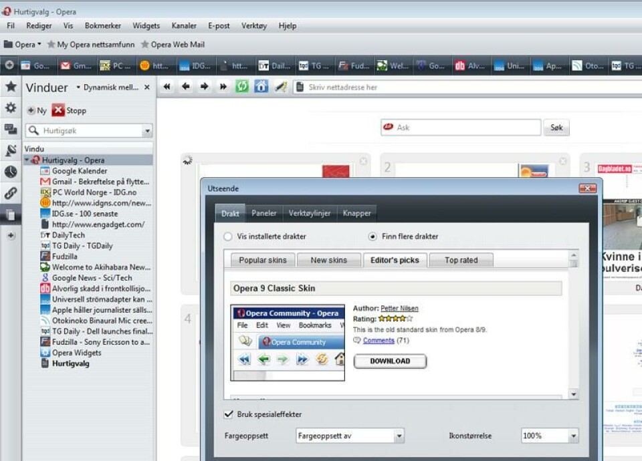Close the Vinduer panel with X
This screenshot has height=461, width=642.
pos(147,87)
